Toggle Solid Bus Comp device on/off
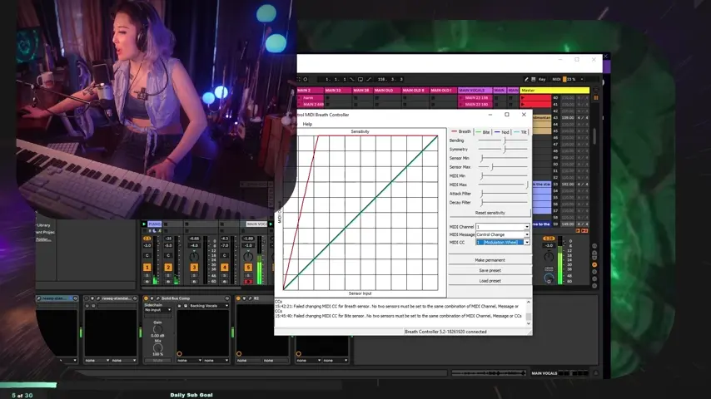The height and width of the screenshot is (399, 711). click(147, 298)
